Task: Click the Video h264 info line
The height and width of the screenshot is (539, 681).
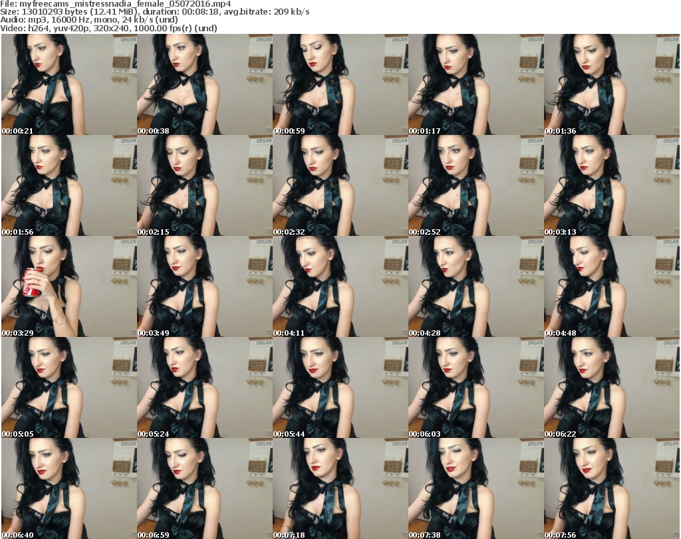Action: [x=108, y=28]
